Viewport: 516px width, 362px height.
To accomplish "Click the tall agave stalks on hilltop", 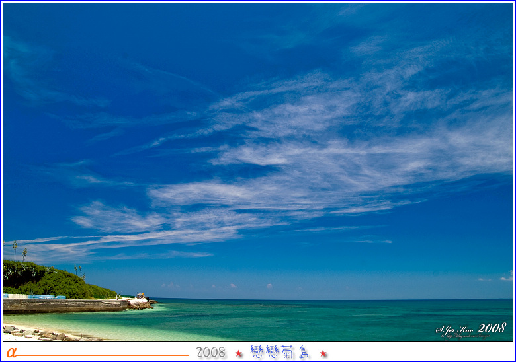I will 15,250.
